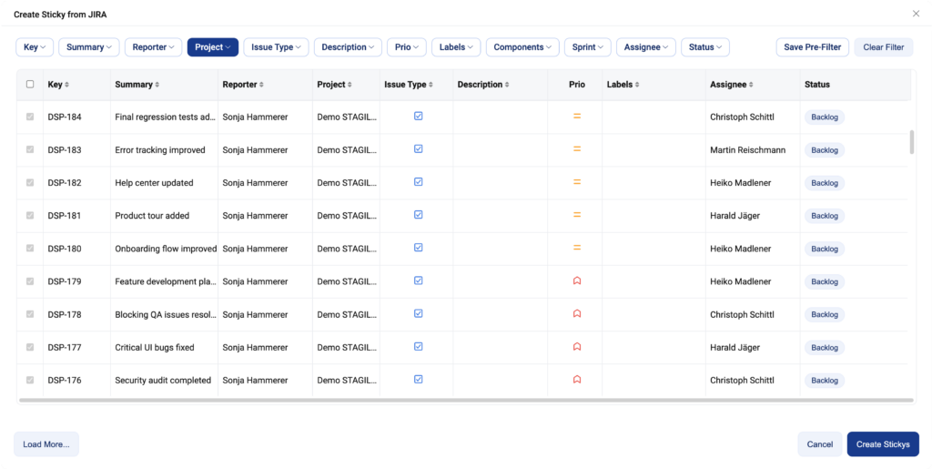This screenshot has height=469, width=932.
Task: Open the Components filter dropdown
Action: [522, 47]
